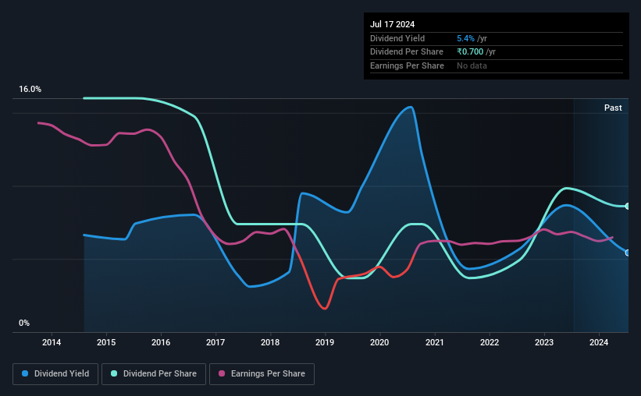Screen dimensions: 641x396
Task: Click the 2019 x-axis label
Action: (x=325, y=342)
